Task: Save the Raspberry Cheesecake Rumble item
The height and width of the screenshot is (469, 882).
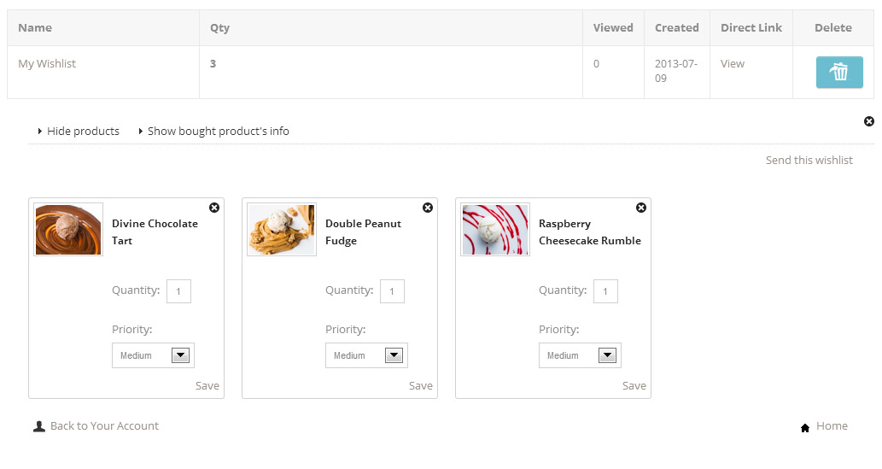Action: (x=634, y=386)
